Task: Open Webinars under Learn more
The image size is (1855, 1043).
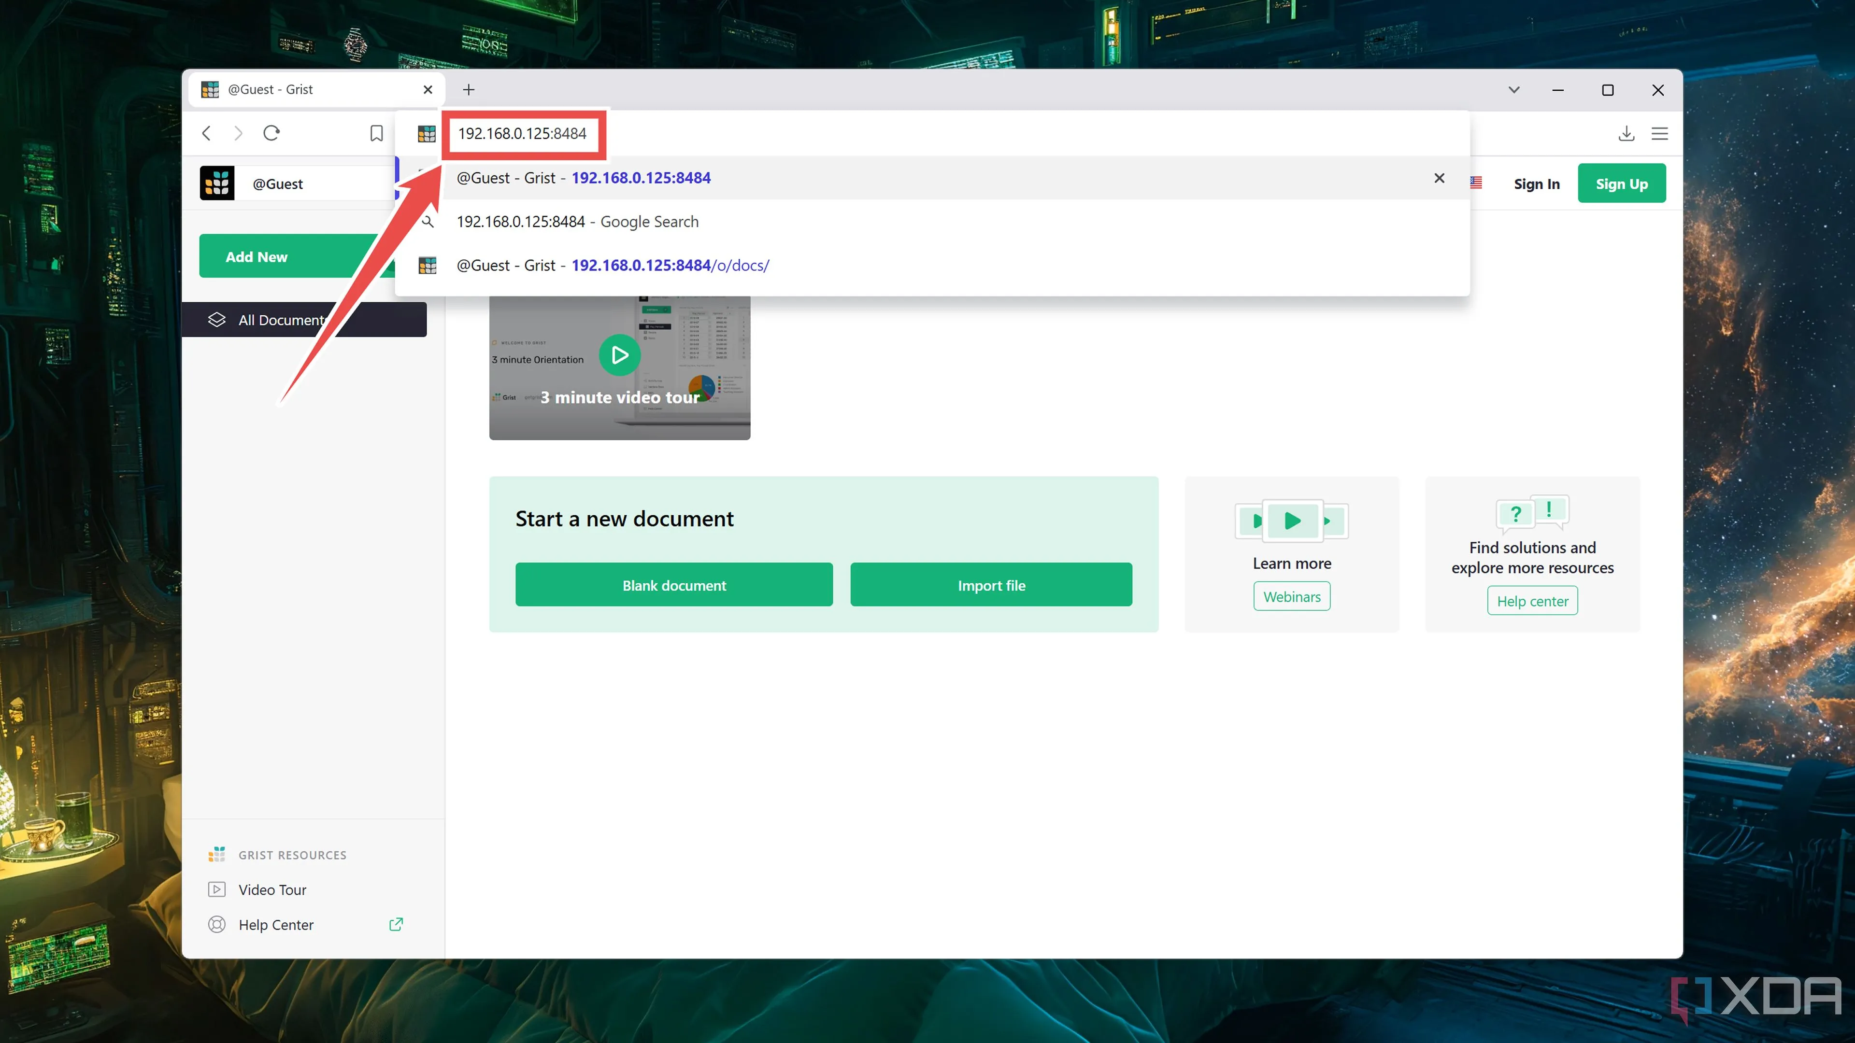Action: 1292,597
